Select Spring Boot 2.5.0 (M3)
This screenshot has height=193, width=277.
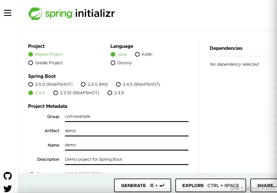(x=94, y=84)
